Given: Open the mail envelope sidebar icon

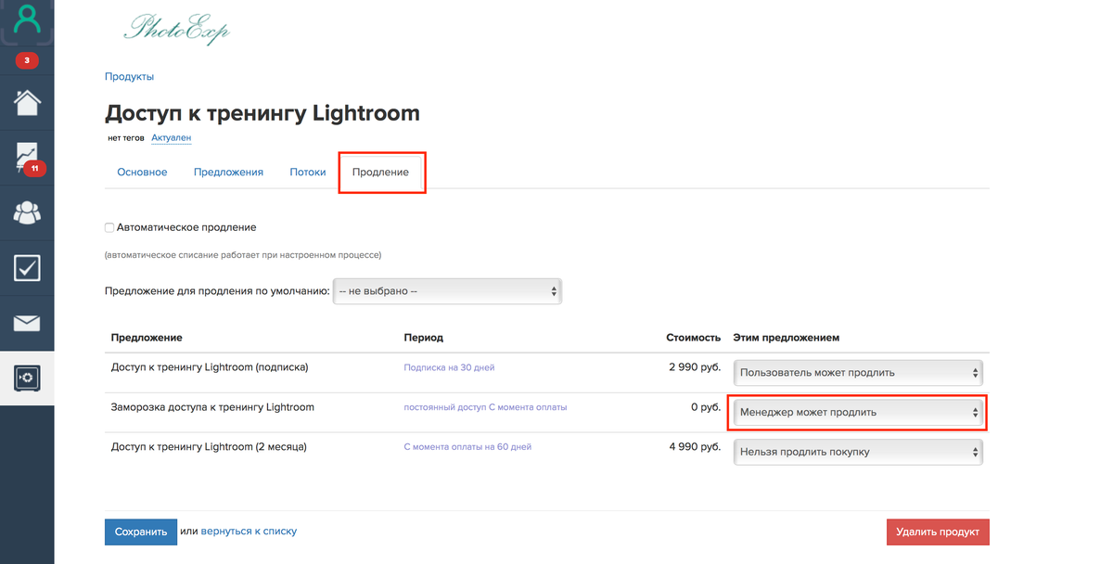Looking at the screenshot, I should tap(27, 323).
